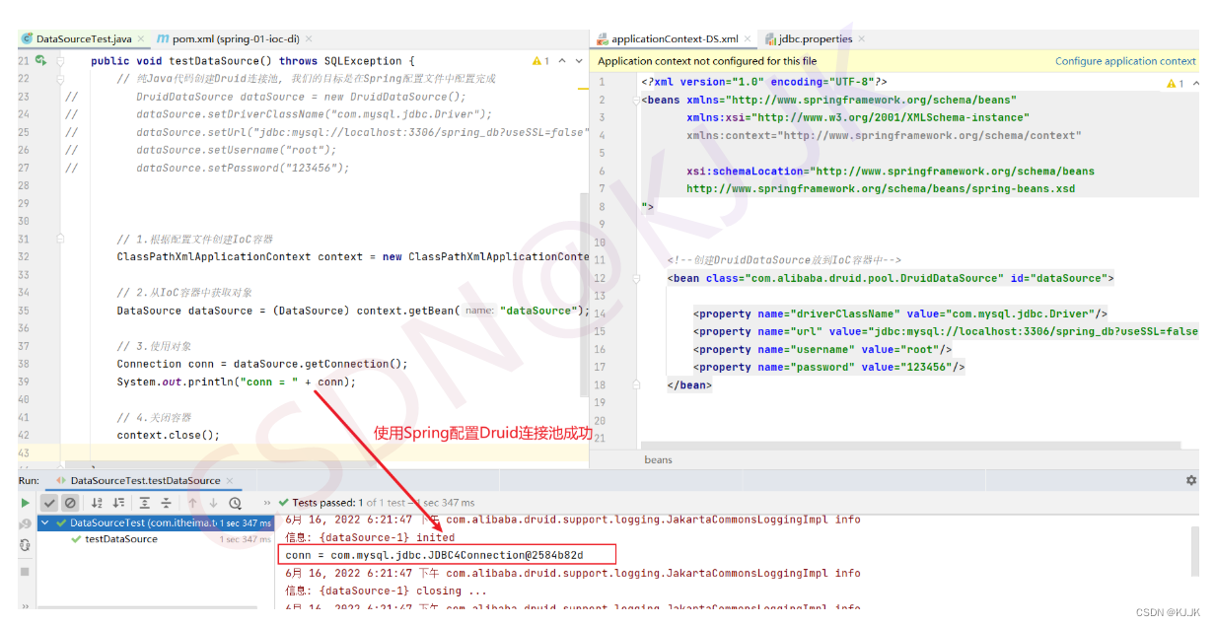Screen dimensions: 1215x626
Task: Click the driverClassName property line
Action: 900,313
